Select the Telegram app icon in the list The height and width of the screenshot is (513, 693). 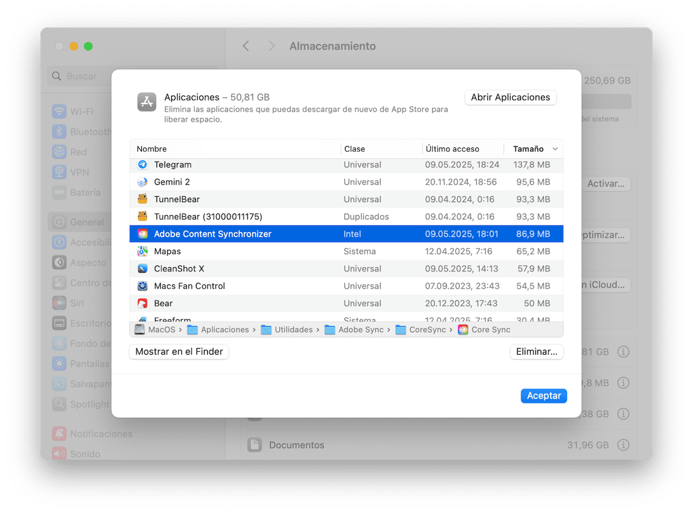(142, 165)
